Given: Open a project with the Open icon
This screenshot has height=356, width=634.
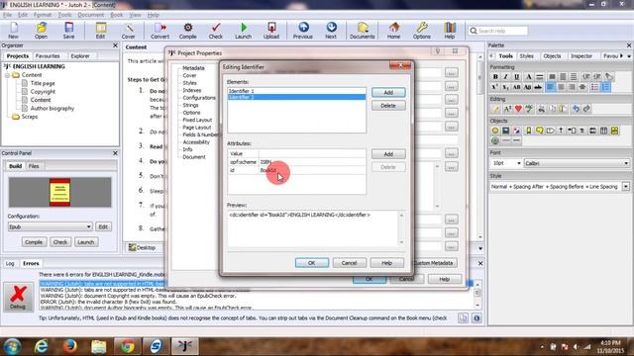Looking at the screenshot, I should tap(41, 31).
